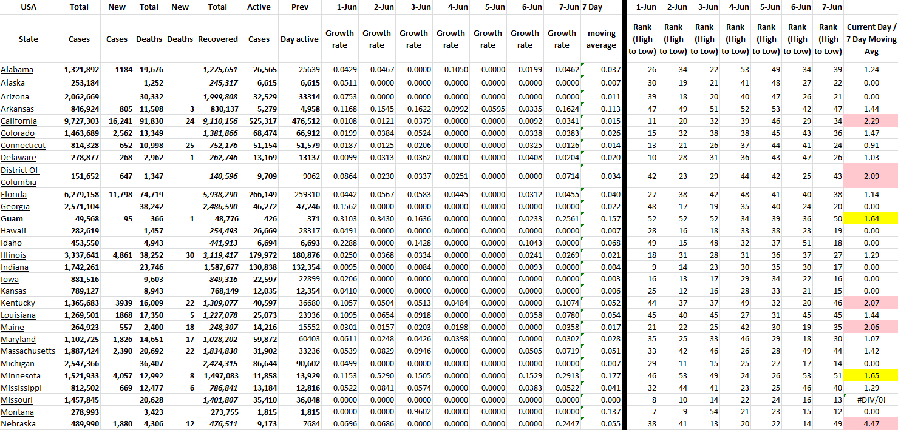Open the District Of Columbia link
898x430 pixels.
(x=20, y=176)
